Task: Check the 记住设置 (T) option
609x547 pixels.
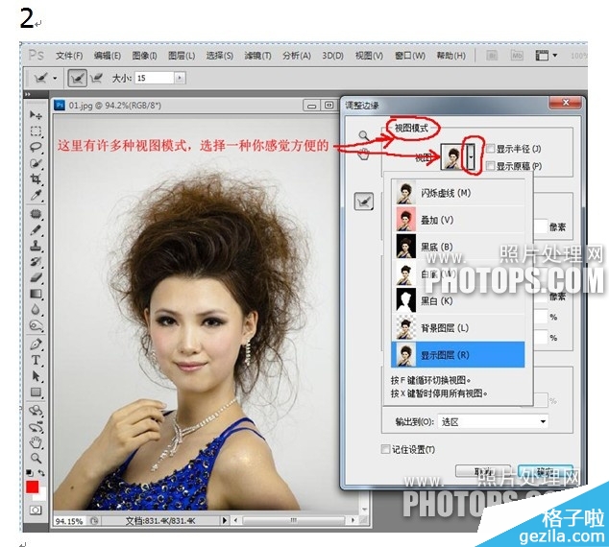Action: [386, 449]
